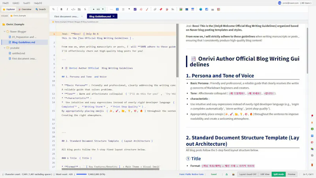Click the settings gear in right sidebar

pos(312,155)
